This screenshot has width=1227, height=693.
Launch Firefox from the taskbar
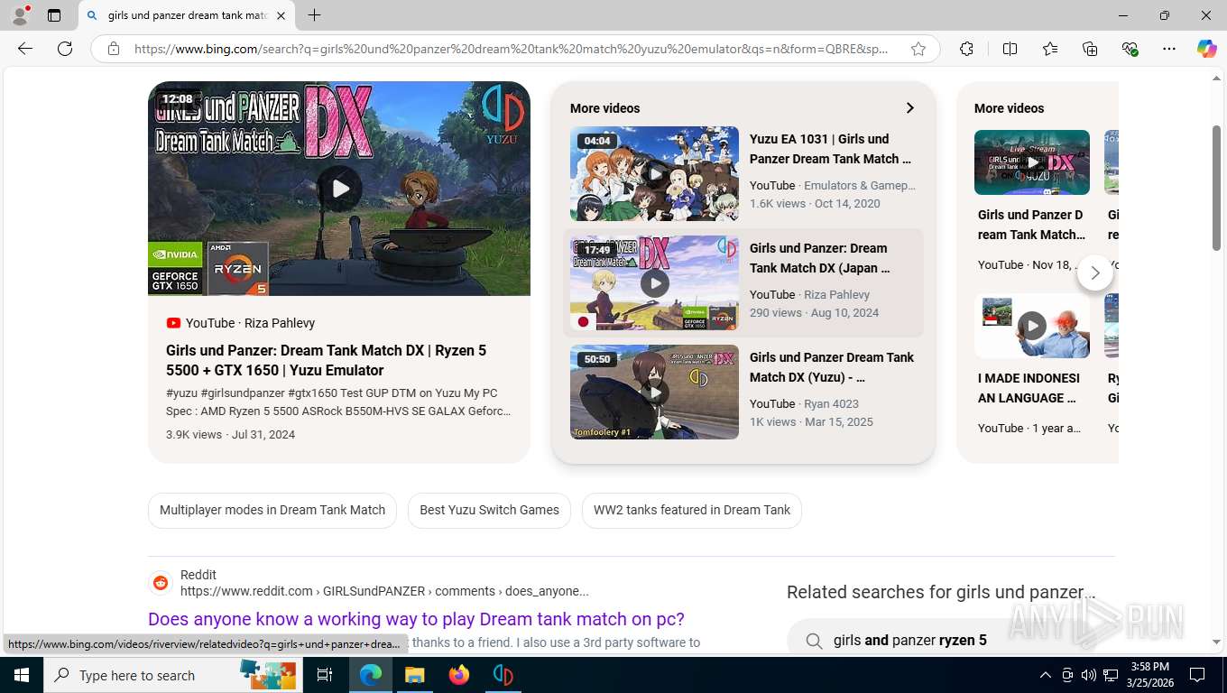458,675
